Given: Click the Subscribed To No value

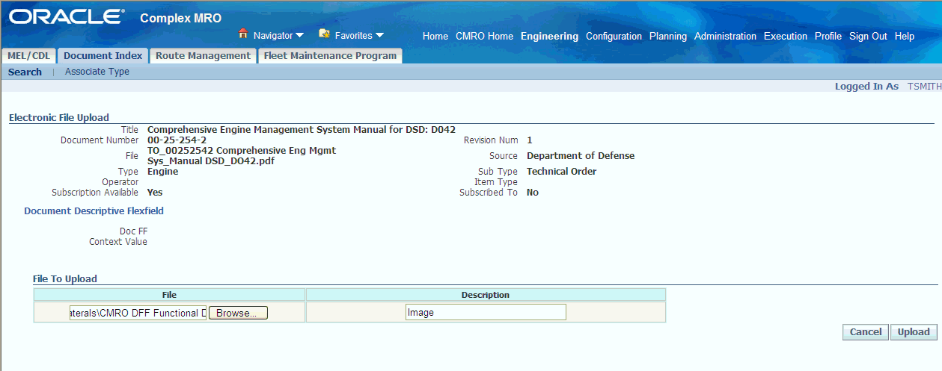Looking at the screenshot, I should tap(533, 193).
